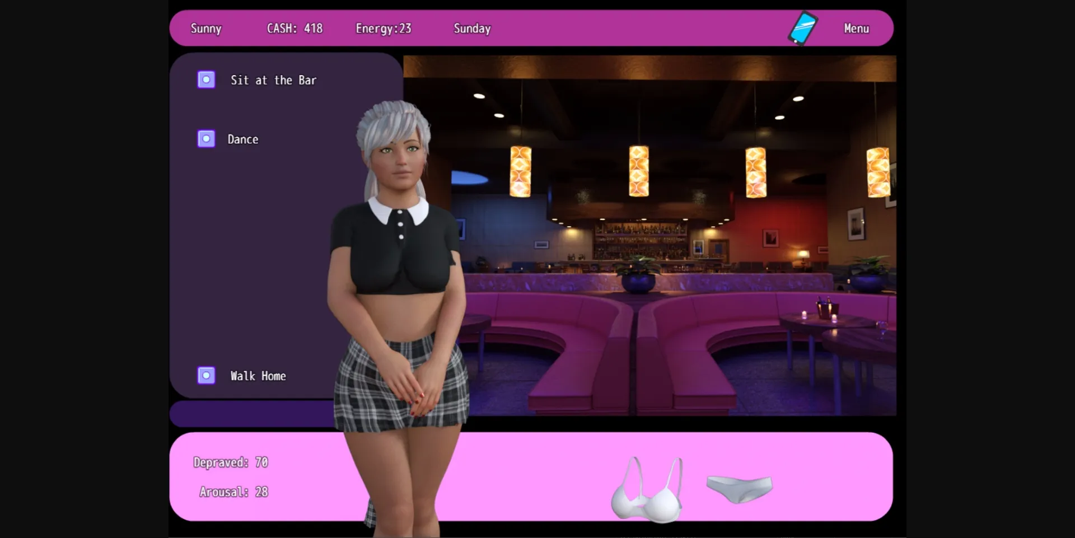The width and height of the screenshot is (1075, 538).
Task: Choose the Dance option
Action: click(x=243, y=139)
